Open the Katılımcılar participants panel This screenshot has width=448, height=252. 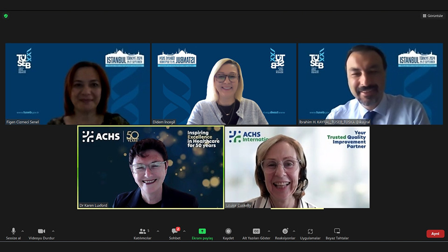(143, 231)
